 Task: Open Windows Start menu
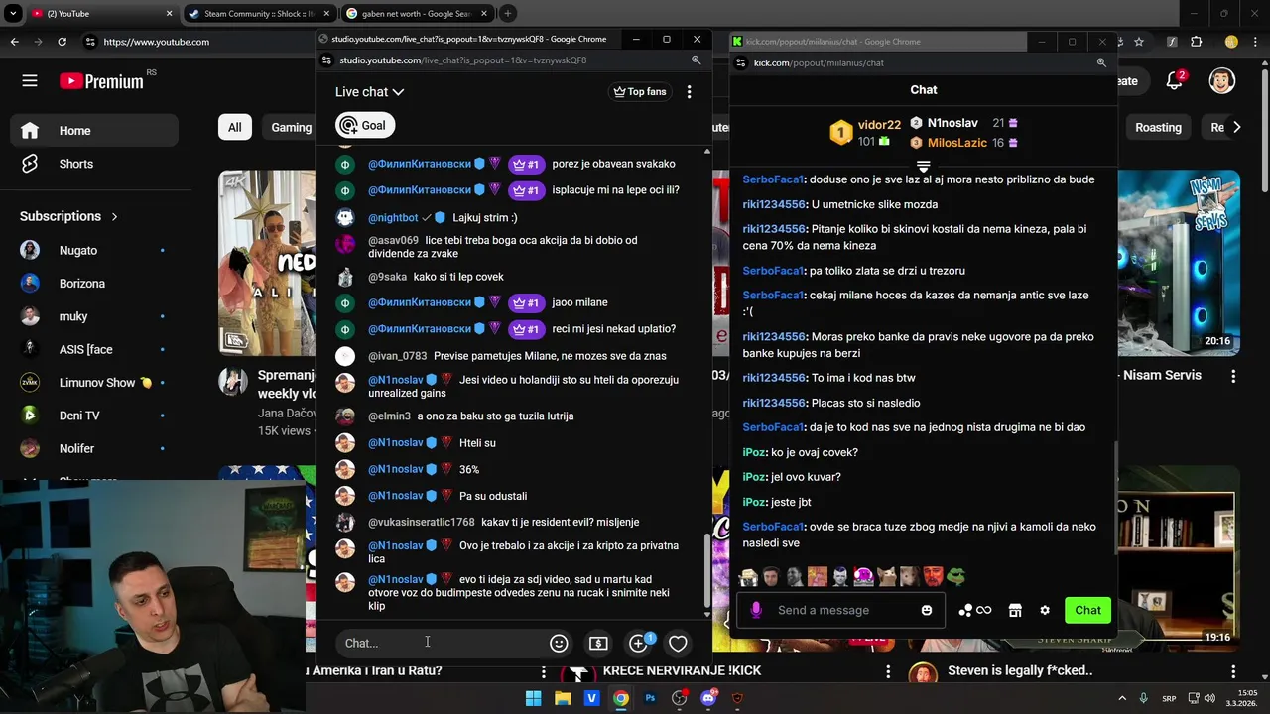pos(533,698)
